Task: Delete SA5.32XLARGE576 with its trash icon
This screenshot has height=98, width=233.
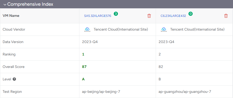Action: click(149, 16)
